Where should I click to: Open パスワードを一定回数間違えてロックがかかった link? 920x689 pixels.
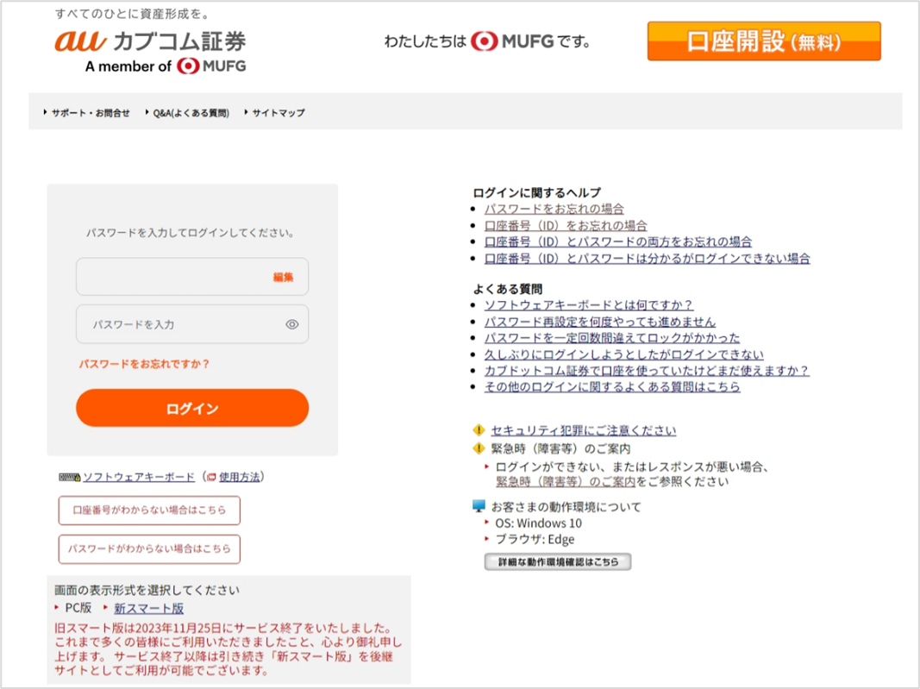(x=612, y=338)
